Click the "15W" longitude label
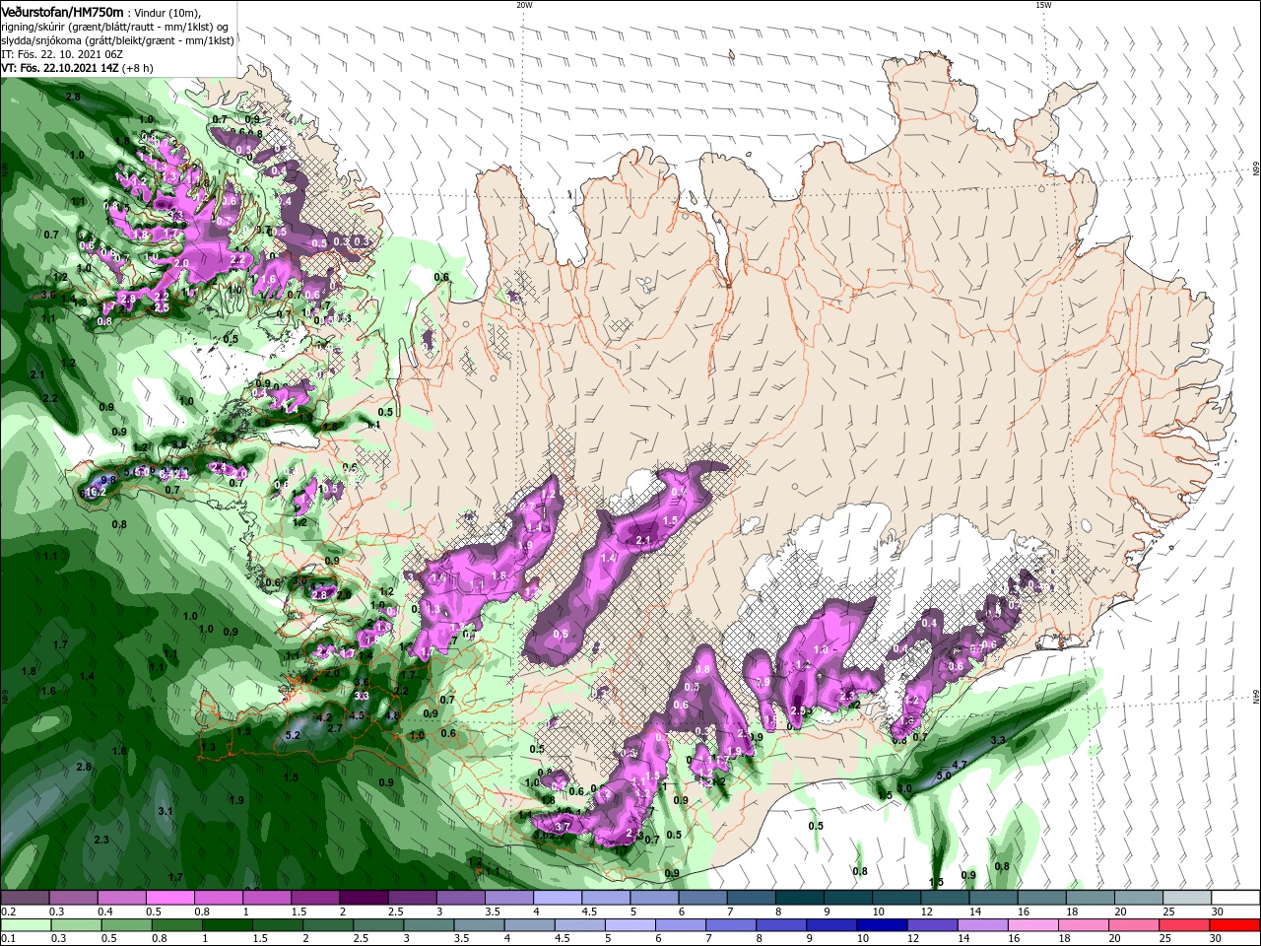1261x946 pixels. click(1043, 5)
